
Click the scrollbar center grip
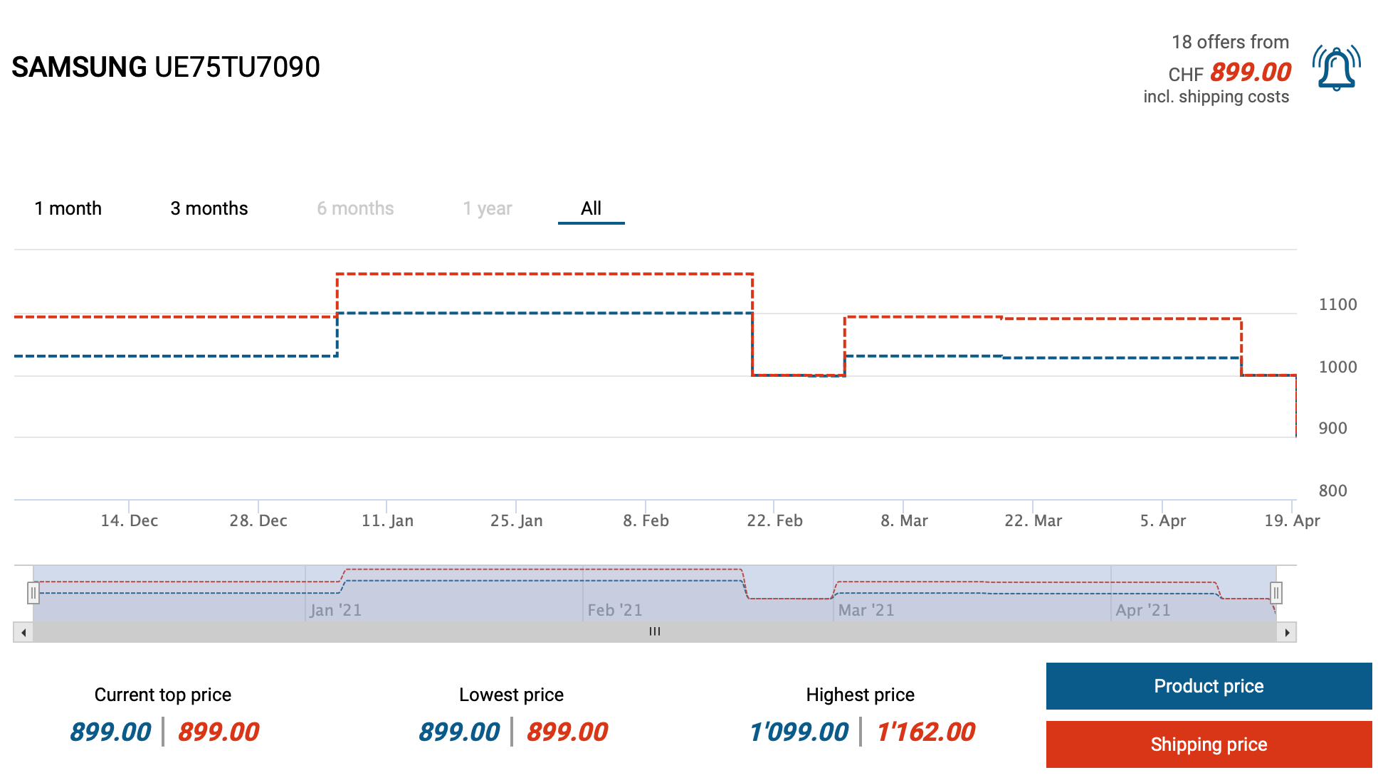[x=655, y=632]
